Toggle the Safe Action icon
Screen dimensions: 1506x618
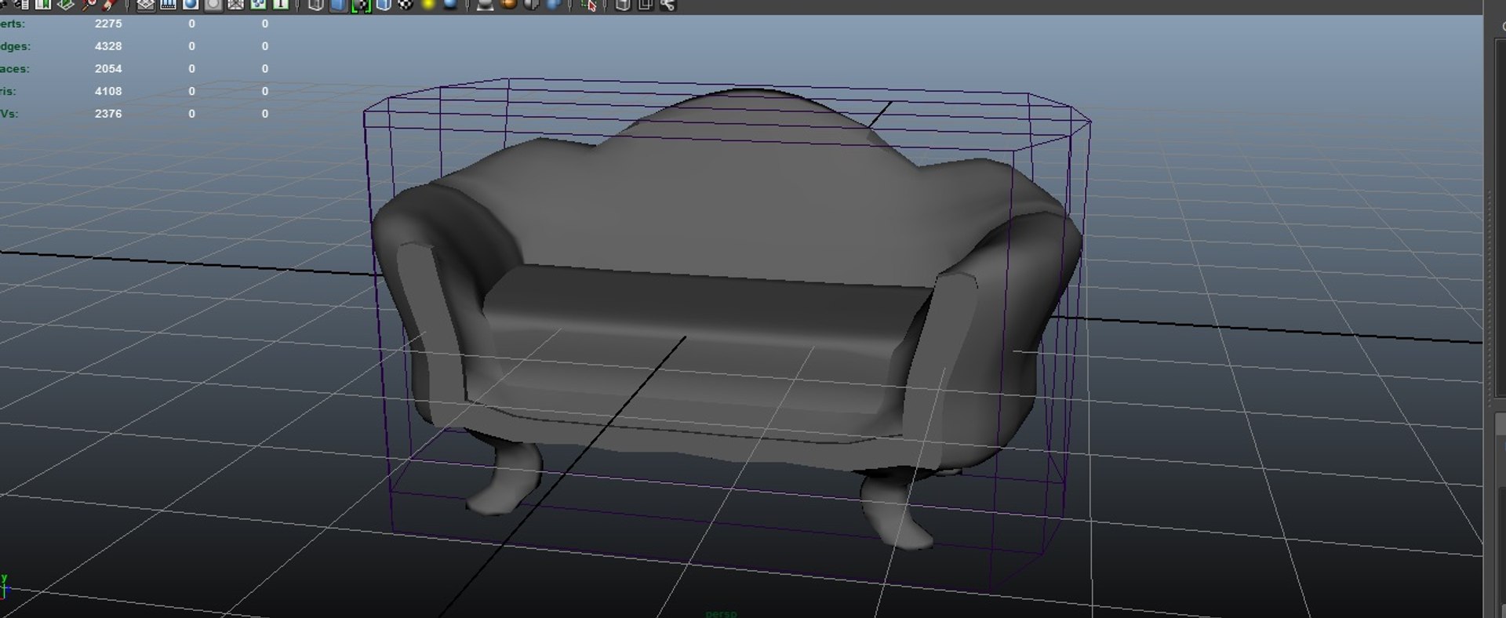coord(258,5)
